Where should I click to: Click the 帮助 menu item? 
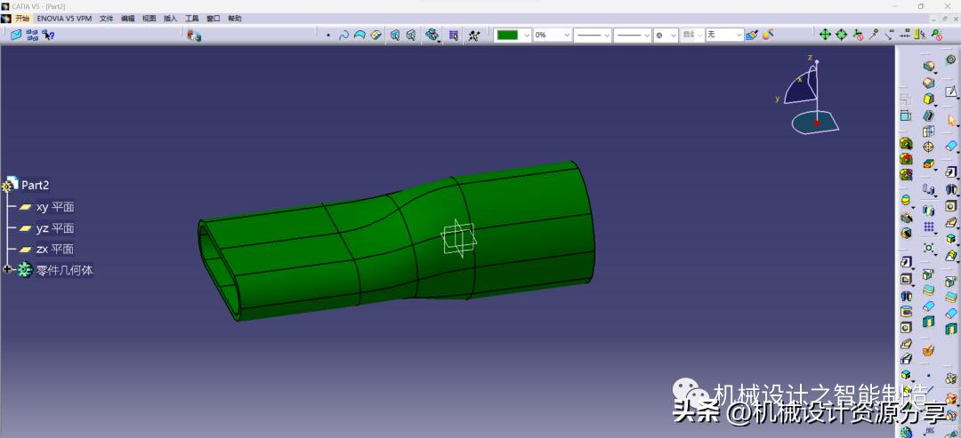click(235, 18)
